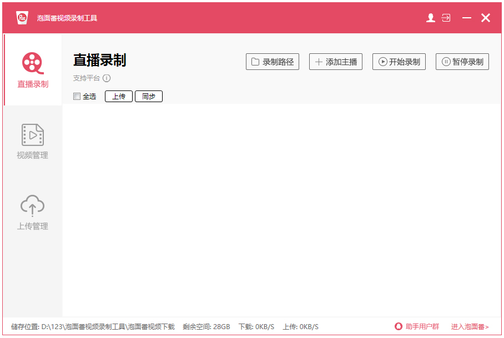Click the 储存位置 storage path text

pyautogui.click(x=93, y=326)
